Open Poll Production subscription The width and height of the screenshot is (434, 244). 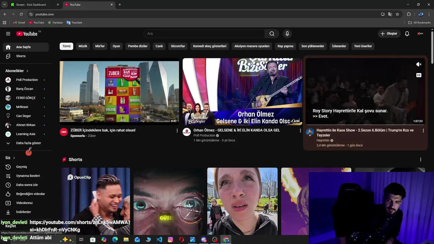(26, 80)
